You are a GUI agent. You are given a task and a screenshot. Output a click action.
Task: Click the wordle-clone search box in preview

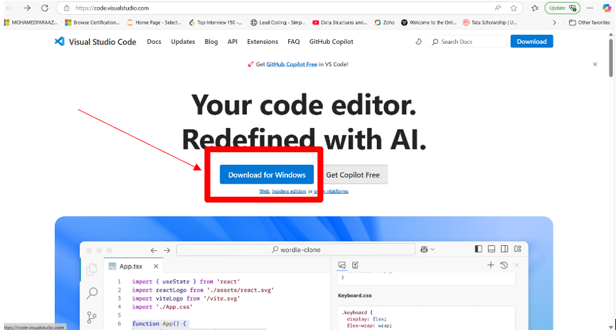[296, 250]
